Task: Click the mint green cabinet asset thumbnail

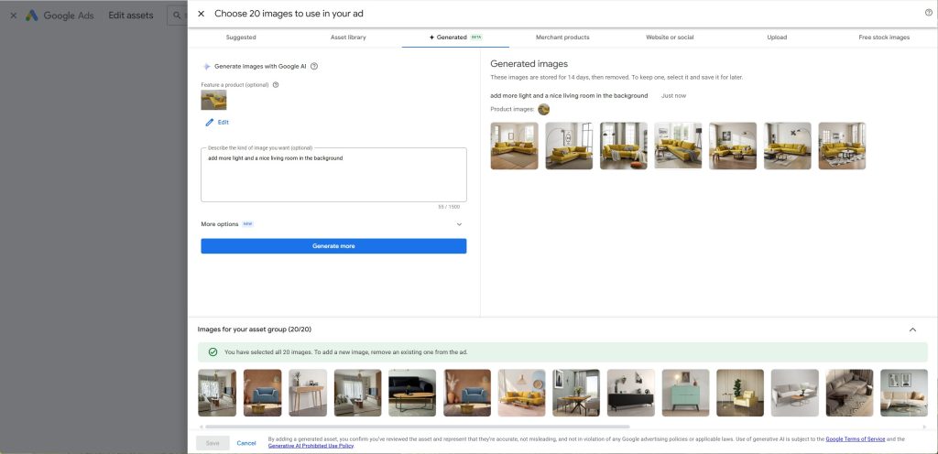Action: click(x=685, y=393)
